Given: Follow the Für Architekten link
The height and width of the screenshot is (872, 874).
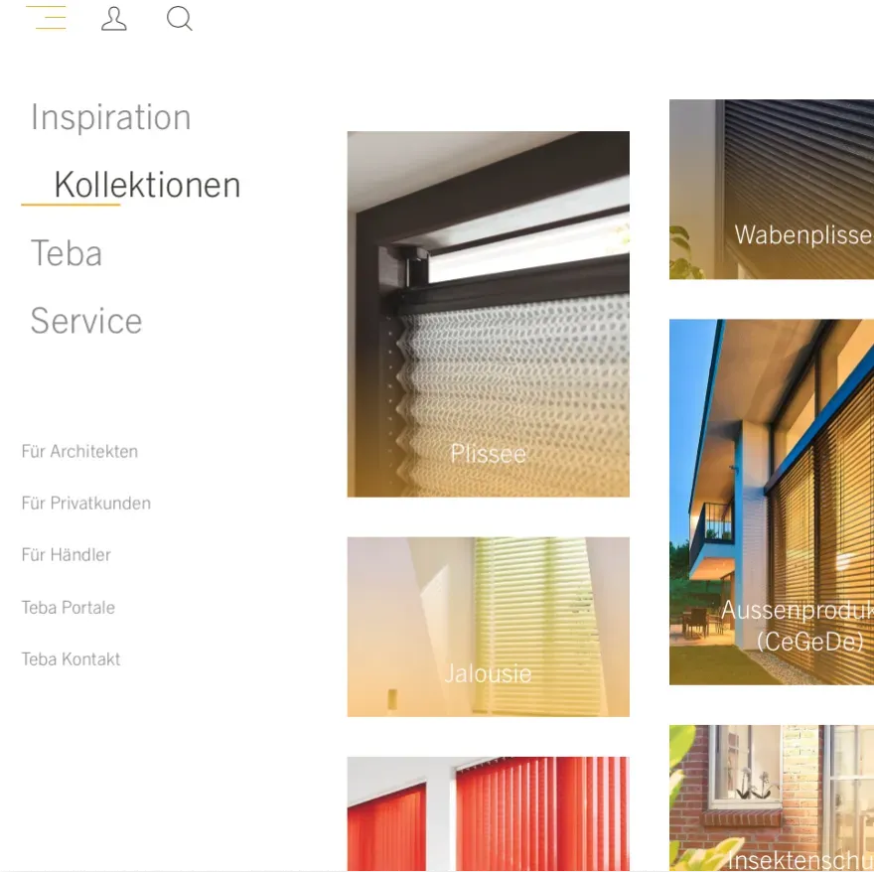Looking at the screenshot, I should click(x=79, y=451).
